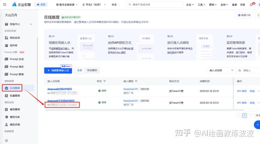Image resolution: width=260 pixels, height=144 pixels.
Task: Switch to the 全部 tab
Action: pos(79,70)
